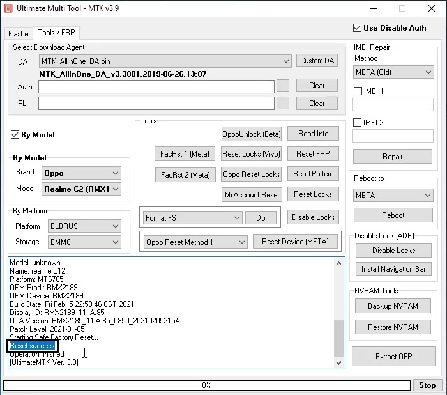The width and height of the screenshot is (447, 395).
Task: Expand the Format FS dropdown
Action: pyautogui.click(x=192, y=218)
